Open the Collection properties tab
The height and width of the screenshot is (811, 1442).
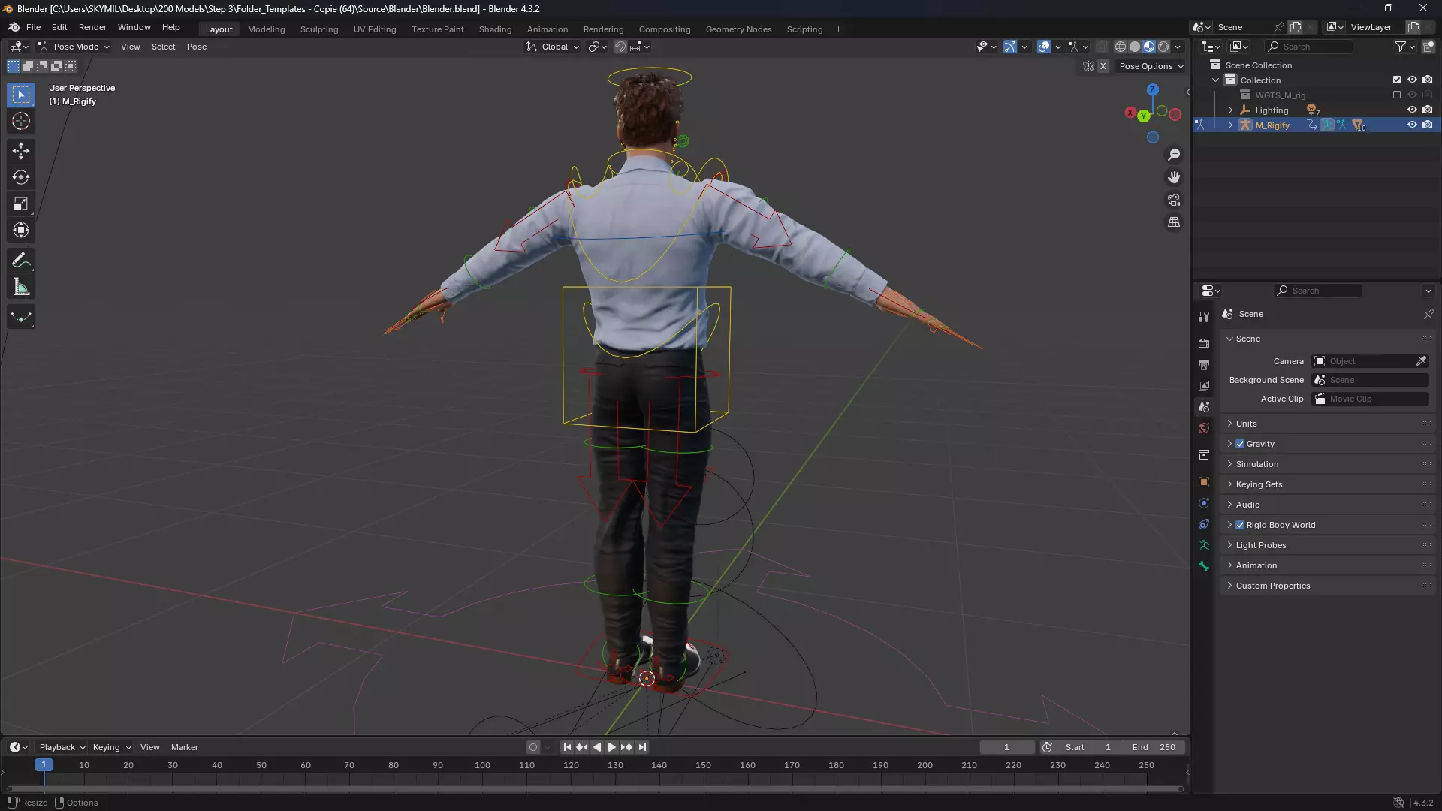1204,454
